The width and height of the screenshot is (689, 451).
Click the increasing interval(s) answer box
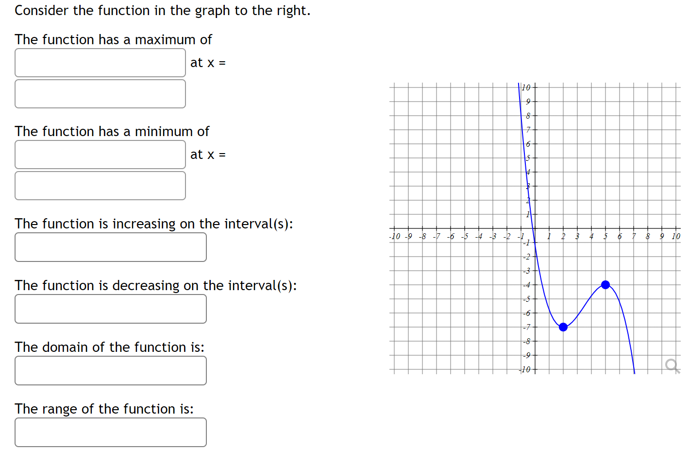[111, 247]
